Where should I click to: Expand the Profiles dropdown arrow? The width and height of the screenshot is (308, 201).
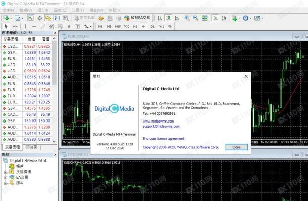pyautogui.click(x=22, y=18)
